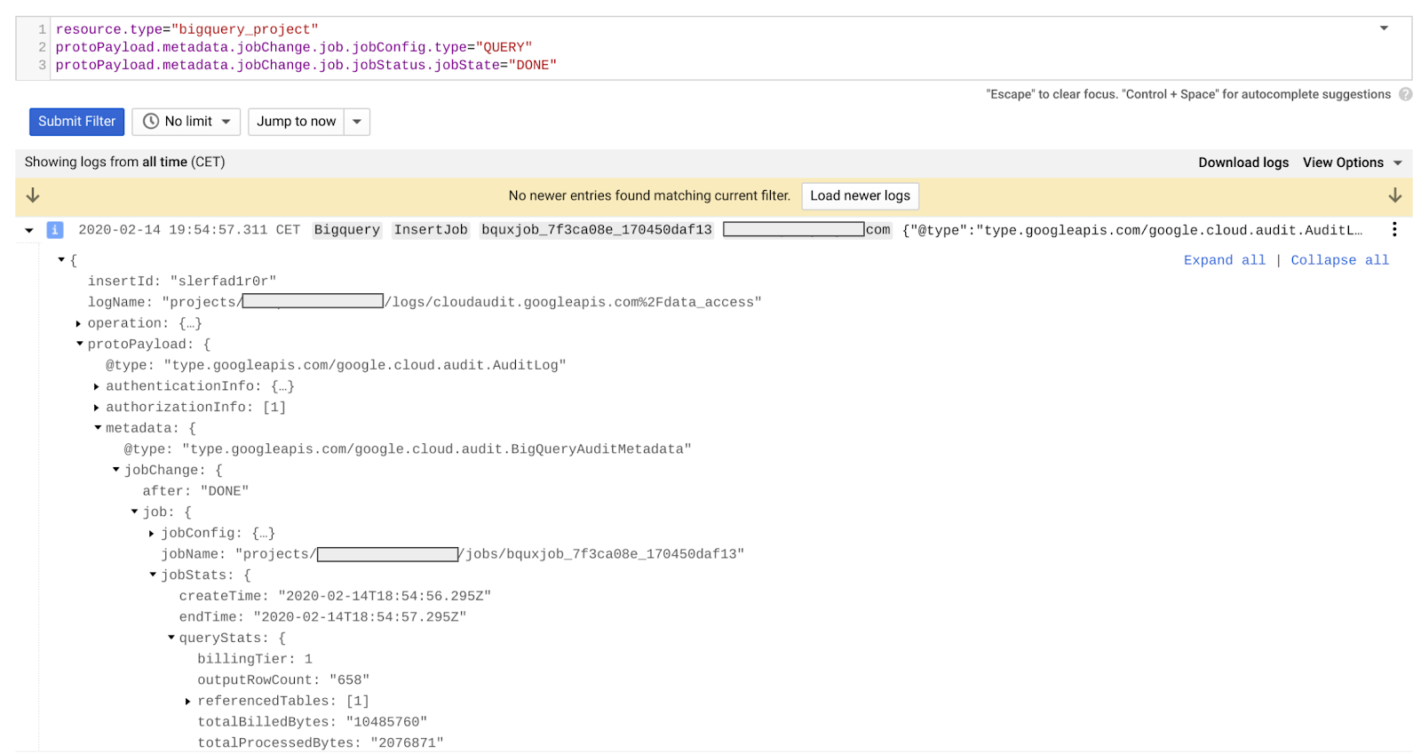Collapse the job field

pos(135,512)
